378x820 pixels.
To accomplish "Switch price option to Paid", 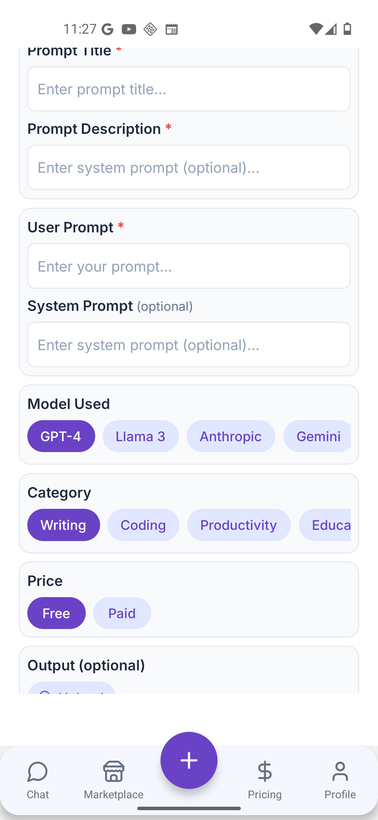I will 122,613.
